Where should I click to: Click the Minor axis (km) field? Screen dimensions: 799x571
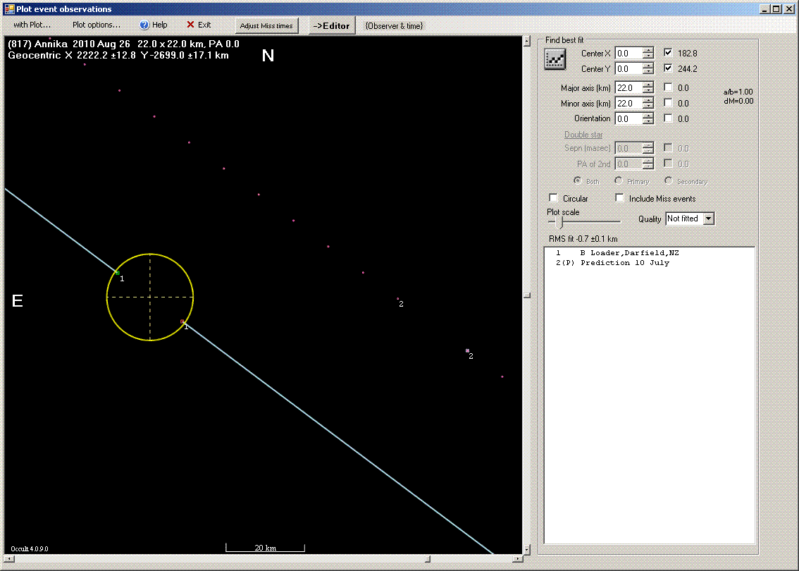pos(628,103)
